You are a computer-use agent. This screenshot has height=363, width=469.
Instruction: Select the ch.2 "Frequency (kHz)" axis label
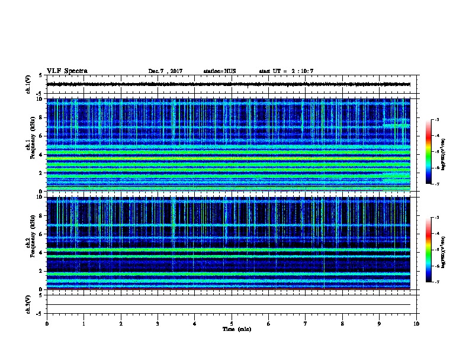[33, 236]
